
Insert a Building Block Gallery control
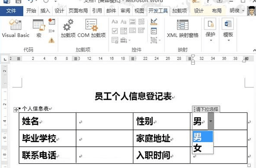pos(141,22)
